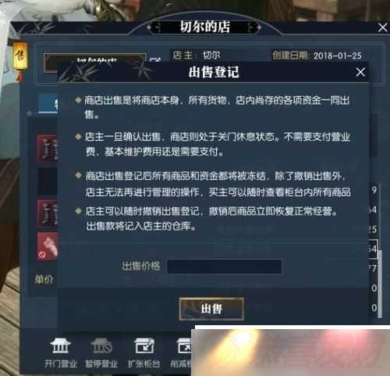Click the 开门营业 open shop icon

(x=60, y=353)
